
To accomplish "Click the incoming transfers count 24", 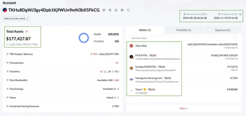I will [x=110, y=71].
